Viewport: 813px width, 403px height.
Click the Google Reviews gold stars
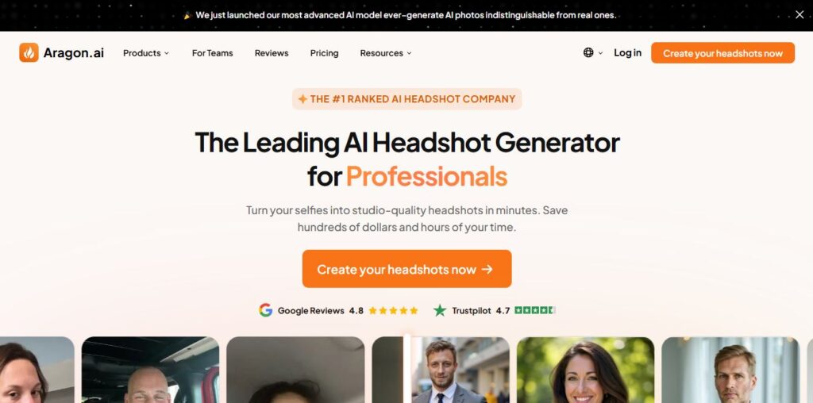[393, 311]
